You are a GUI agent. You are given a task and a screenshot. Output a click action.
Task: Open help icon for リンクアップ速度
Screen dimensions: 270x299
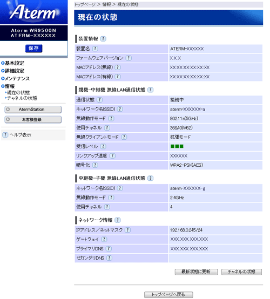112,156
